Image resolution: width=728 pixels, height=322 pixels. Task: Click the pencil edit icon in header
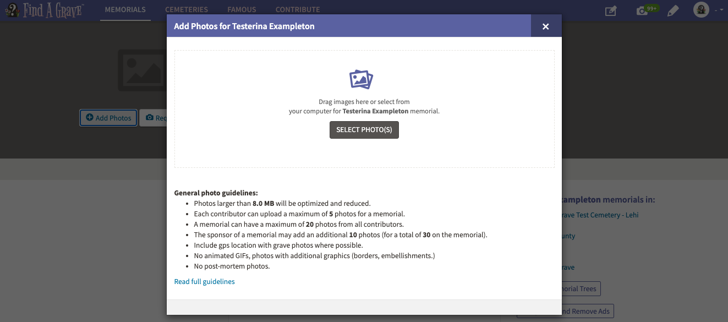point(672,10)
